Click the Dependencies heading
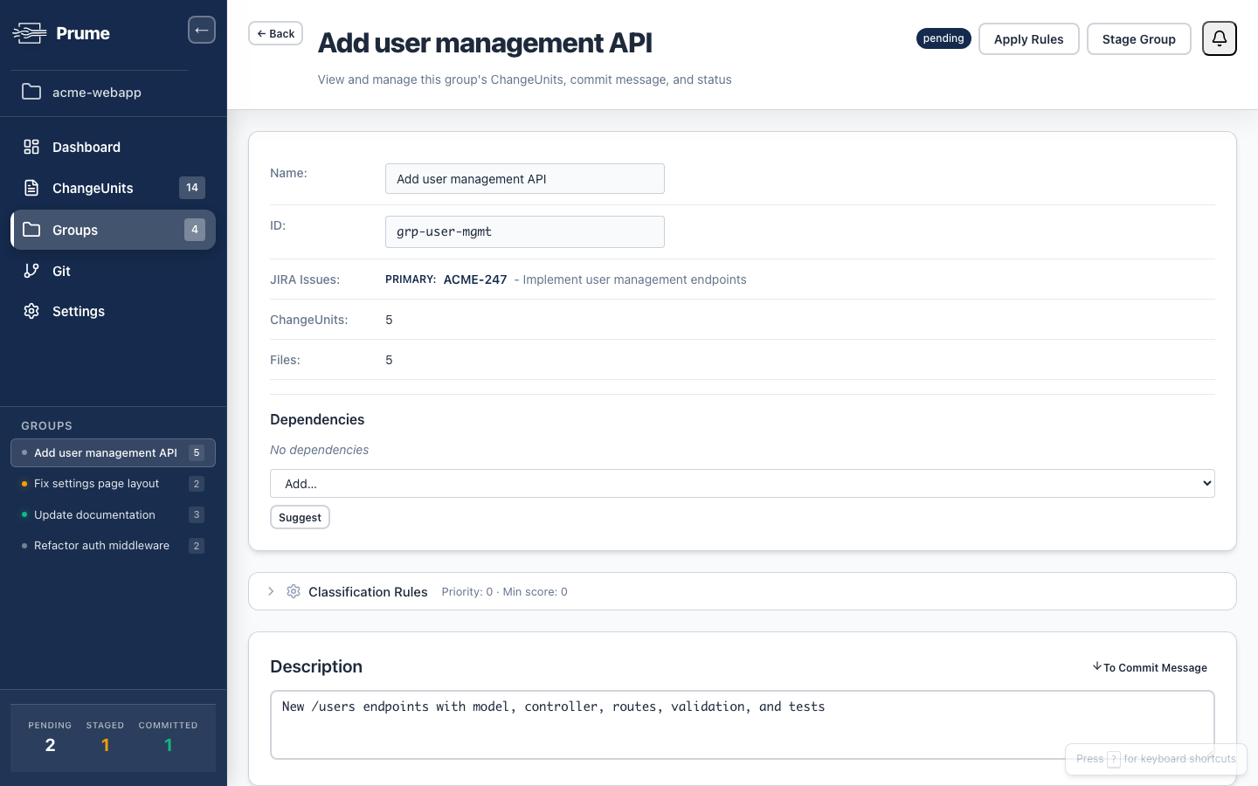The image size is (1258, 786). 317,419
